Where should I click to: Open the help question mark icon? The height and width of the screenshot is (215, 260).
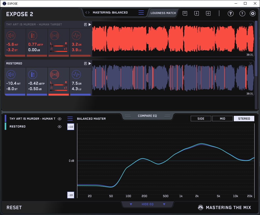(242, 14)
